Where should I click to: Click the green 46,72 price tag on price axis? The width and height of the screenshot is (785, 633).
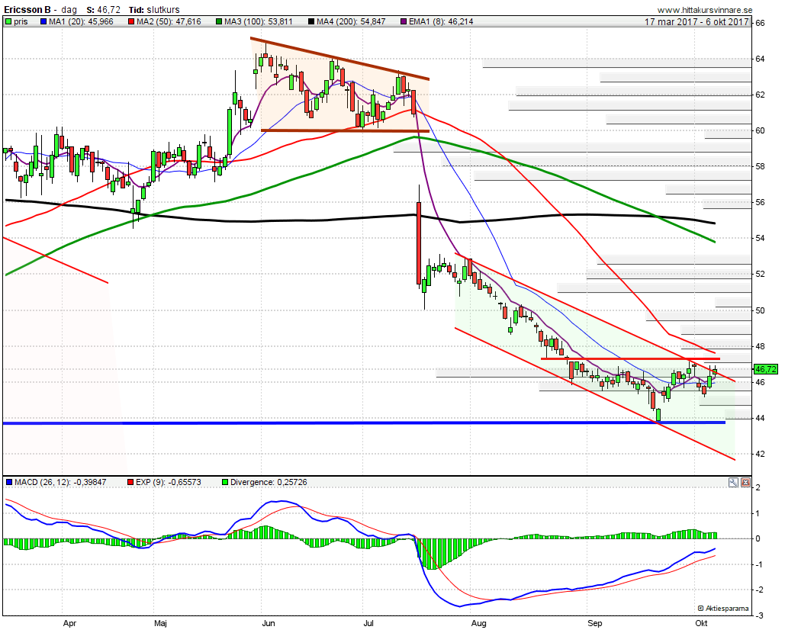pos(765,369)
